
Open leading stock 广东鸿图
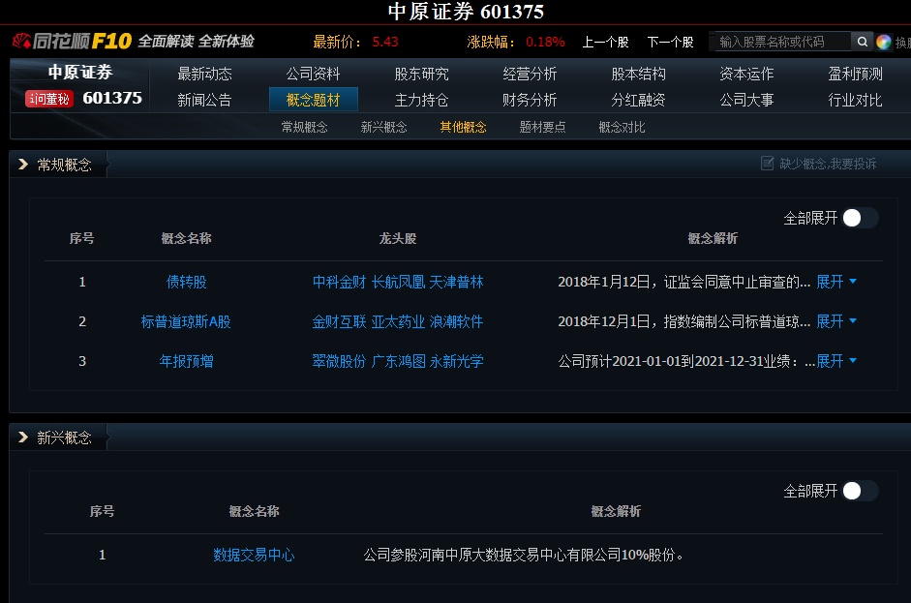(x=398, y=361)
